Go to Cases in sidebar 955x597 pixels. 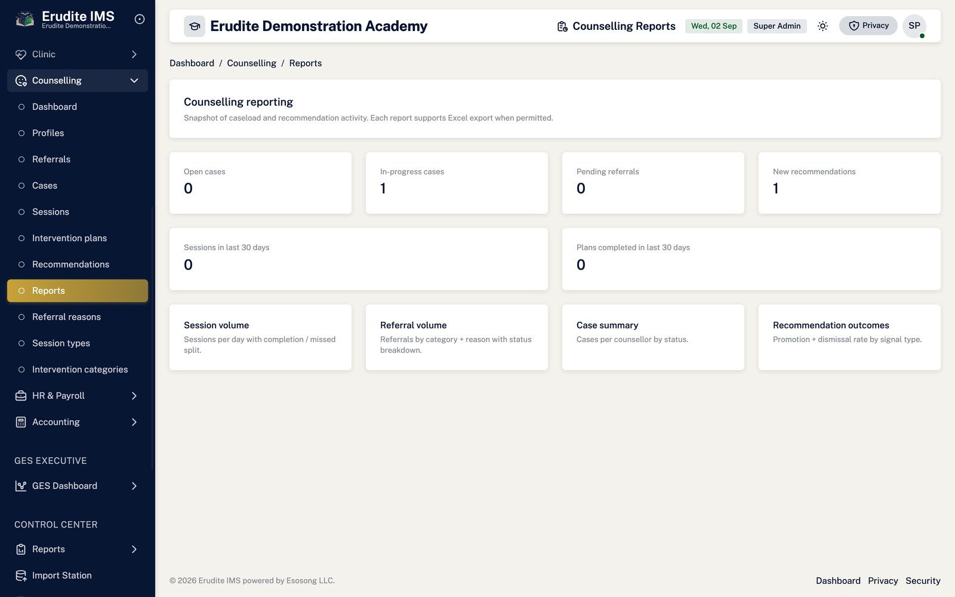coord(78,186)
